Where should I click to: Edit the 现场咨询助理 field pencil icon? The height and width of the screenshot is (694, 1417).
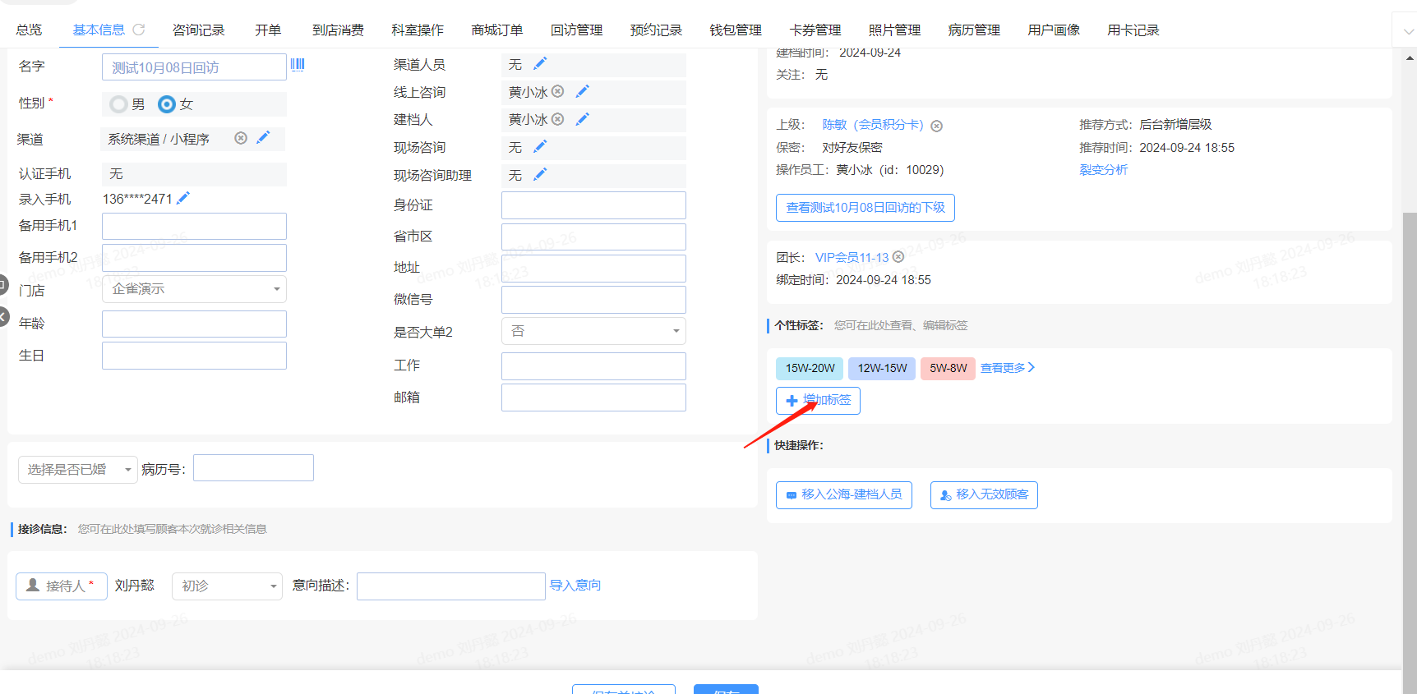(540, 175)
